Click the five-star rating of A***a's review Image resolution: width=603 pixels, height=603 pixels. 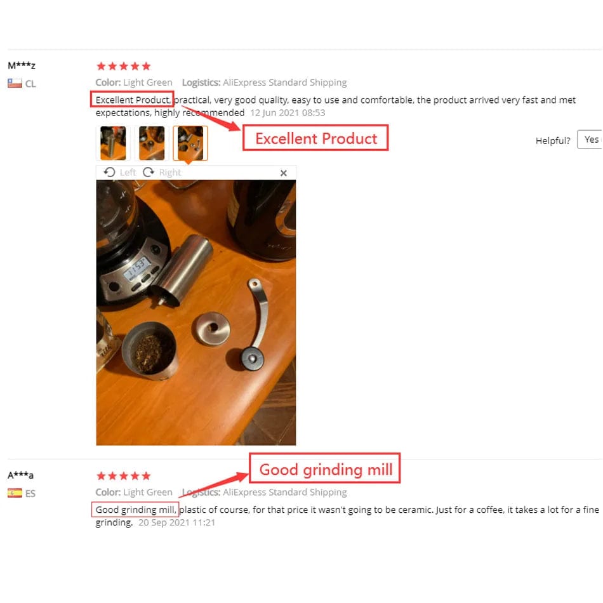coord(123,476)
